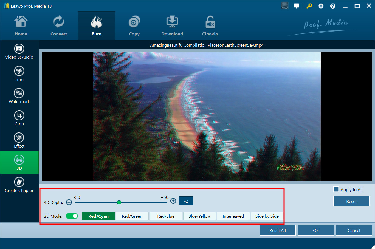Choose Side by Side 3D mode
The width and height of the screenshot is (375, 249).
pos(267,216)
